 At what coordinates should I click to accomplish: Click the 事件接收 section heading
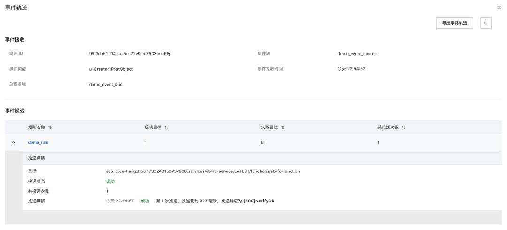15,40
